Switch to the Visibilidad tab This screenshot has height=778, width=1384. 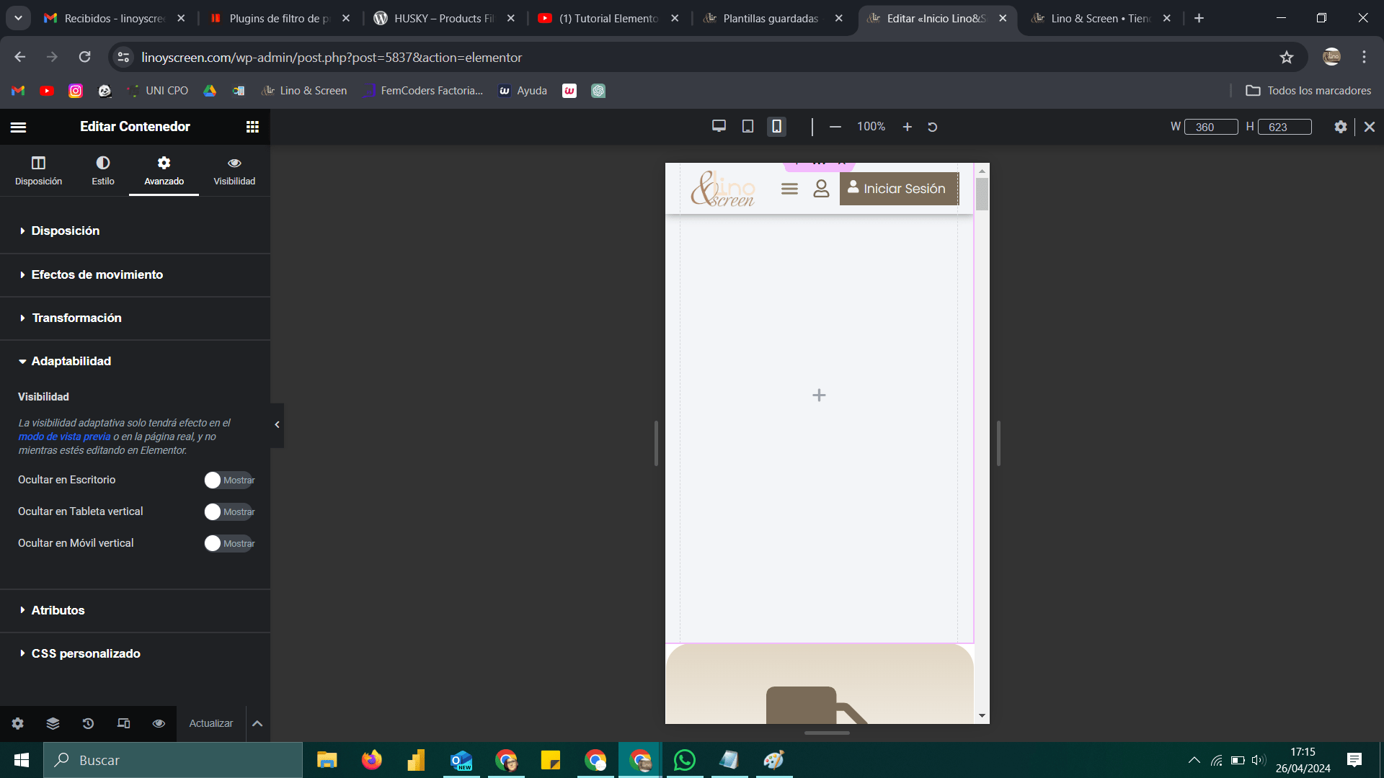234,171
